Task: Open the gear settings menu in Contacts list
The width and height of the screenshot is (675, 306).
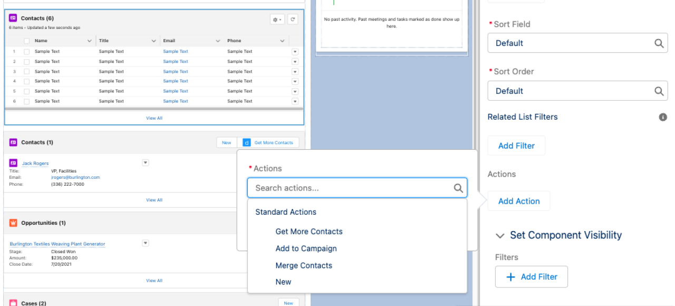Action: coord(277,19)
